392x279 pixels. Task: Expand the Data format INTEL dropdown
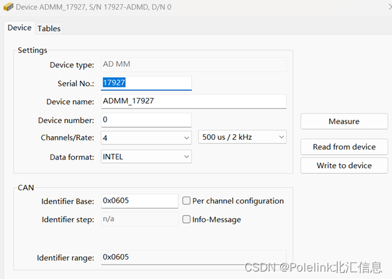pos(146,157)
